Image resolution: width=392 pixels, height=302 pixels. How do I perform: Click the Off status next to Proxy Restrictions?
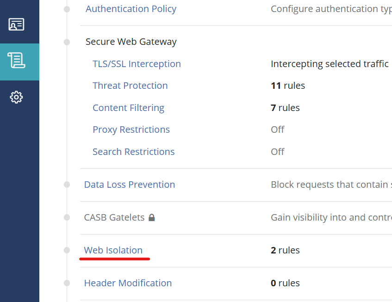coord(278,129)
